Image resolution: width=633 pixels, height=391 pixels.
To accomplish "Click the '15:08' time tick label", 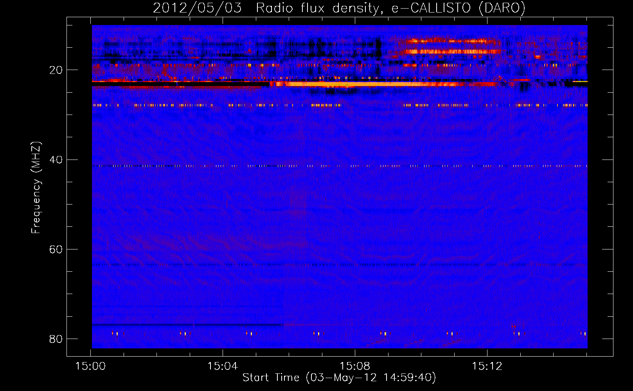I will tap(355, 366).
